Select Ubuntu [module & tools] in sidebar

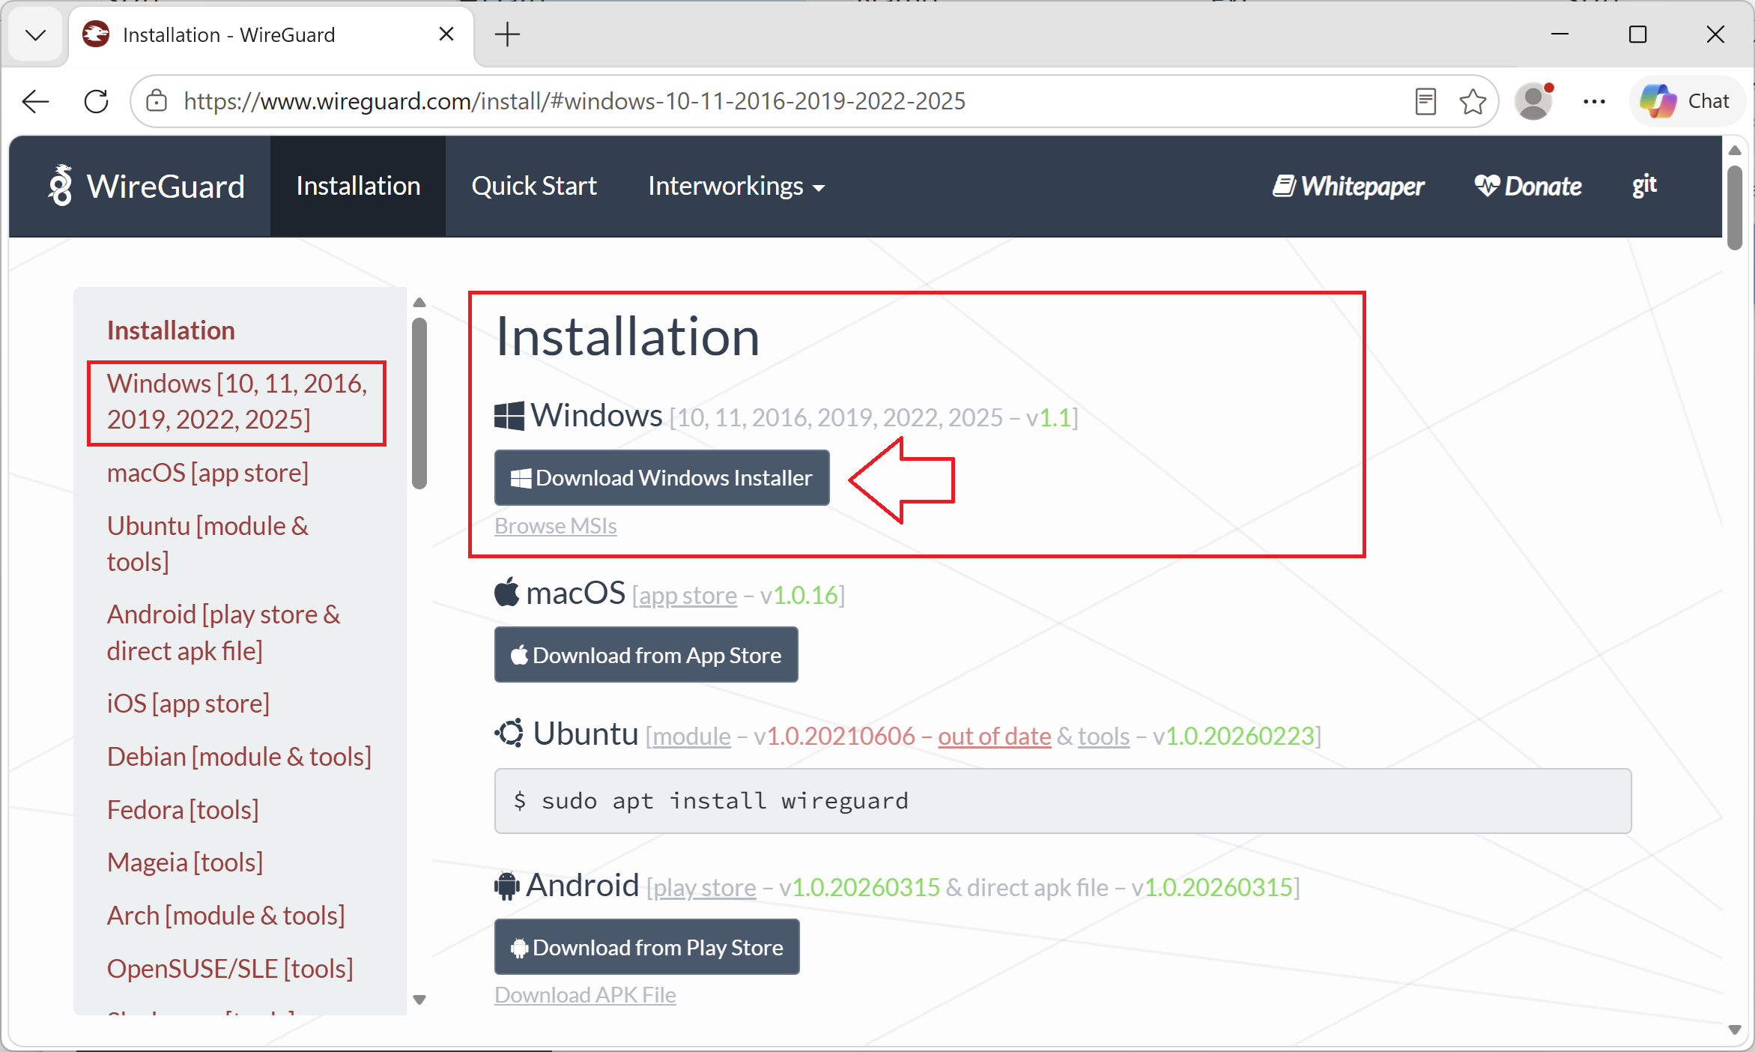pos(207,543)
